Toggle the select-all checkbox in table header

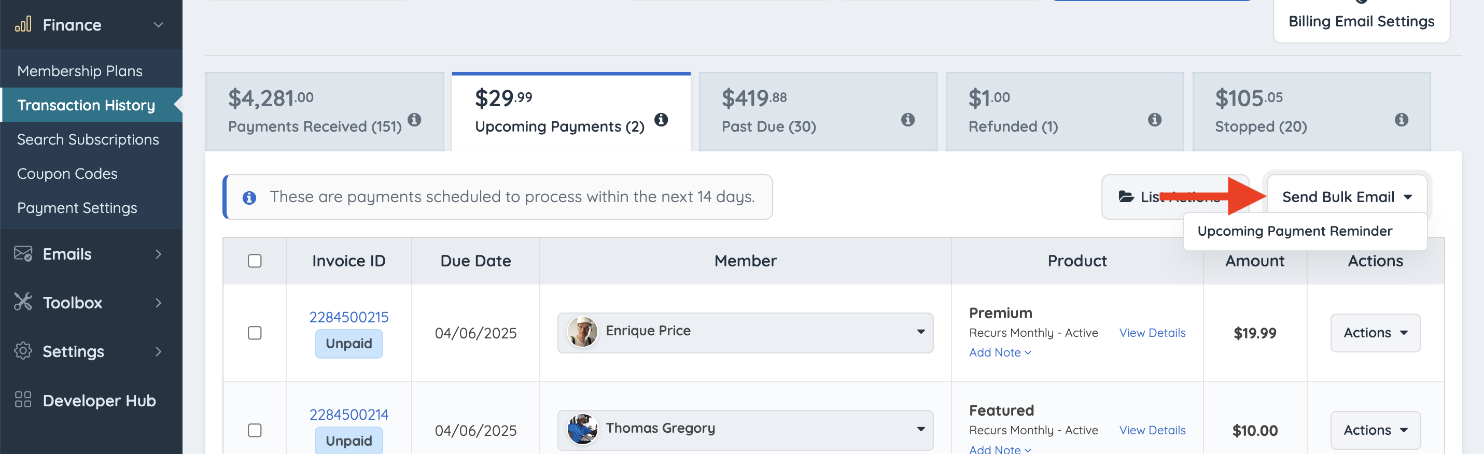[255, 261]
